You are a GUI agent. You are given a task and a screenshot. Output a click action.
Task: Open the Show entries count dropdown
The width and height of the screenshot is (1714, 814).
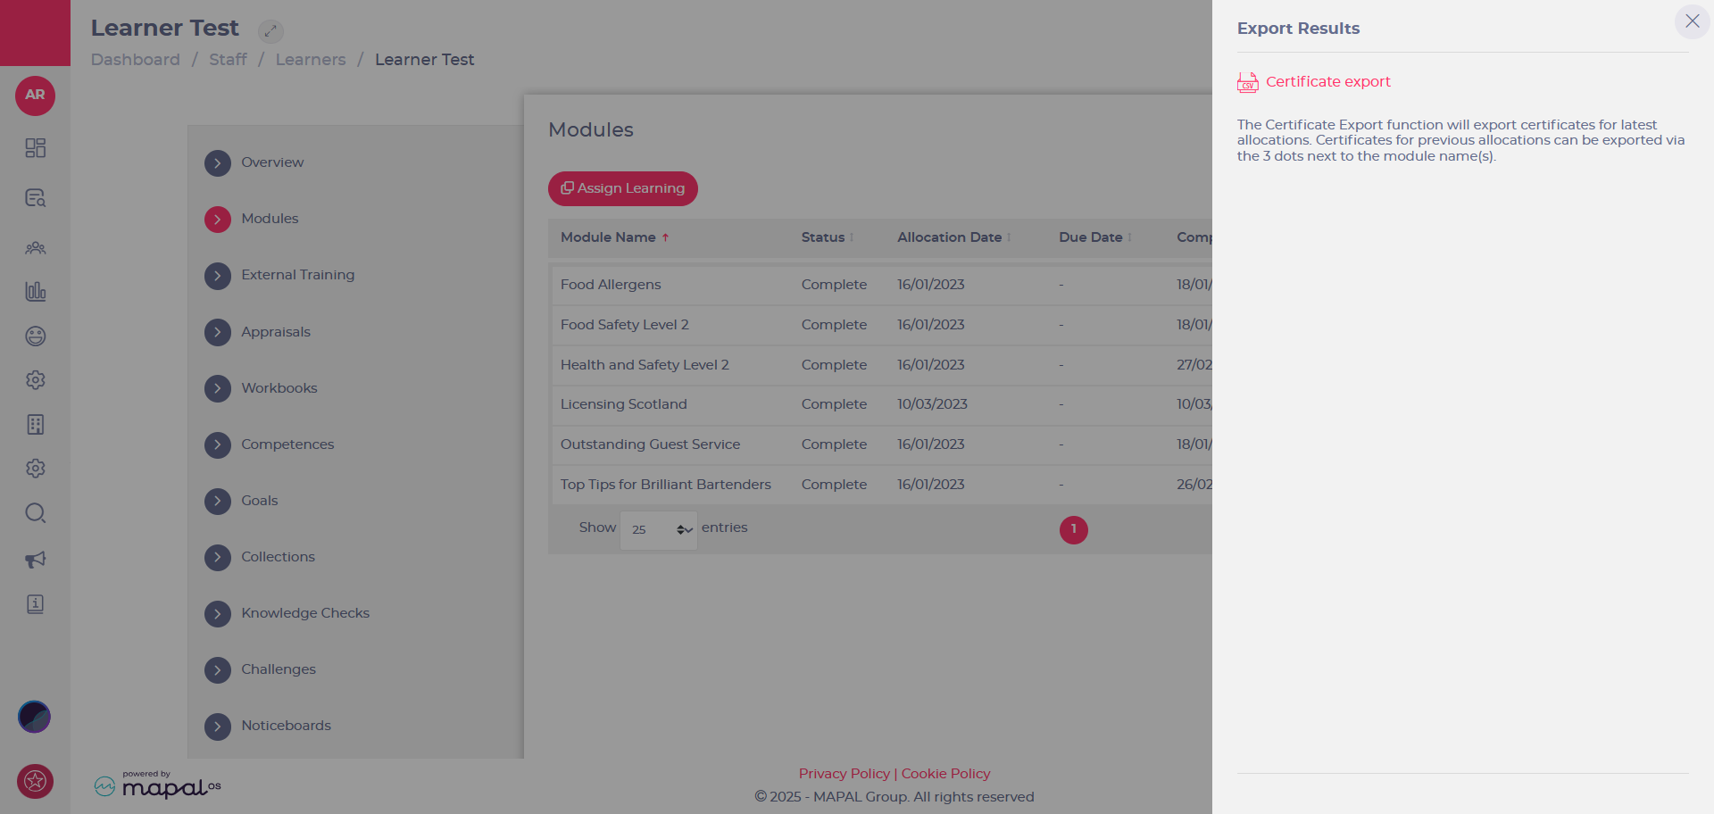coord(658,529)
